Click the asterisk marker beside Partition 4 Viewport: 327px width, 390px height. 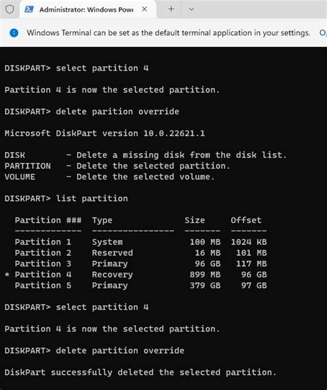coord(7,275)
